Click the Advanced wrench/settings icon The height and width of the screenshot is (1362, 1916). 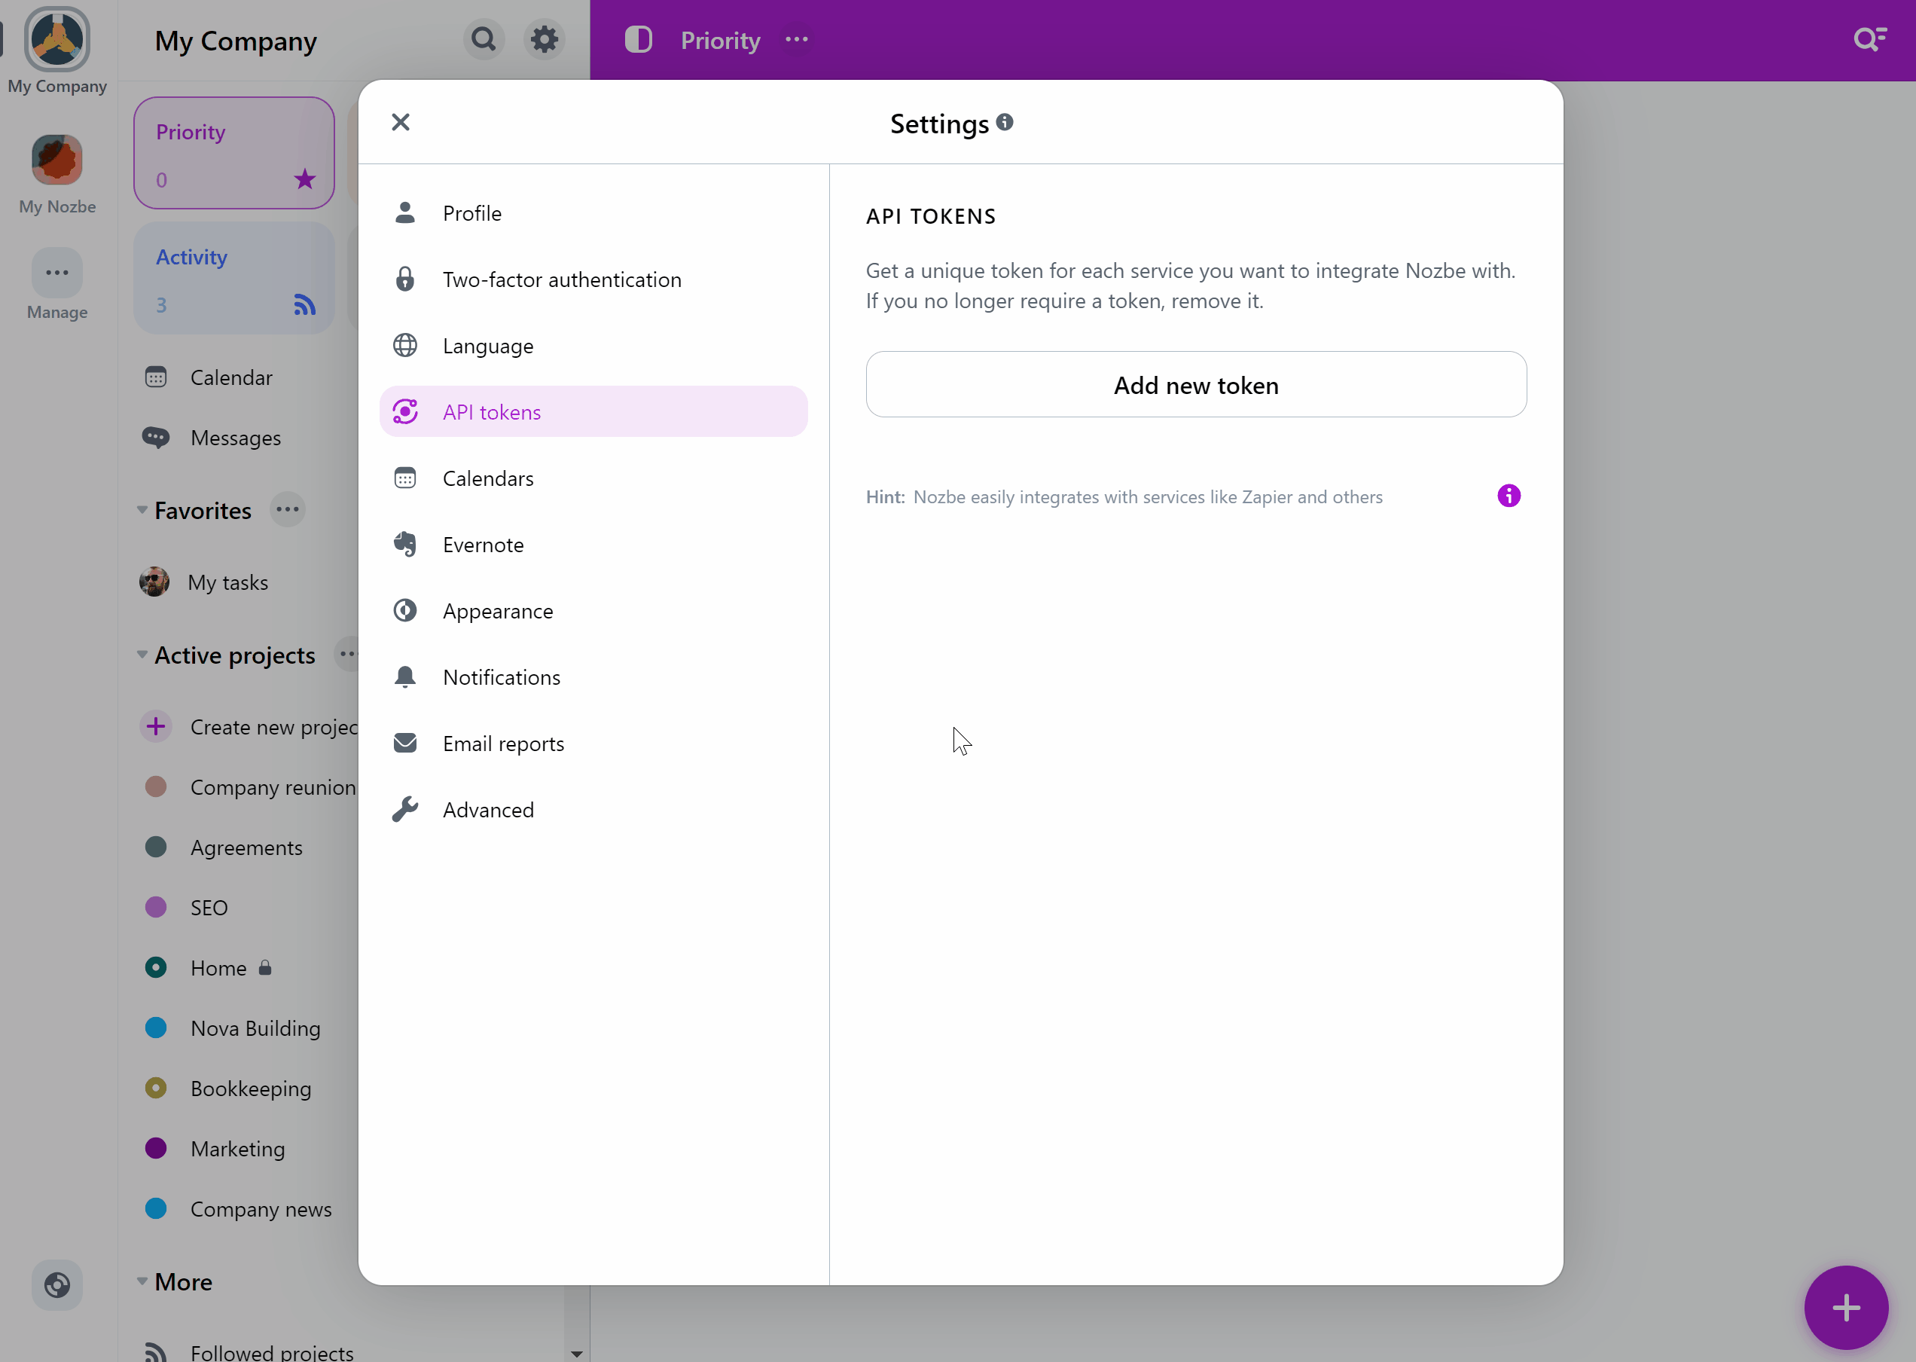pyautogui.click(x=404, y=809)
